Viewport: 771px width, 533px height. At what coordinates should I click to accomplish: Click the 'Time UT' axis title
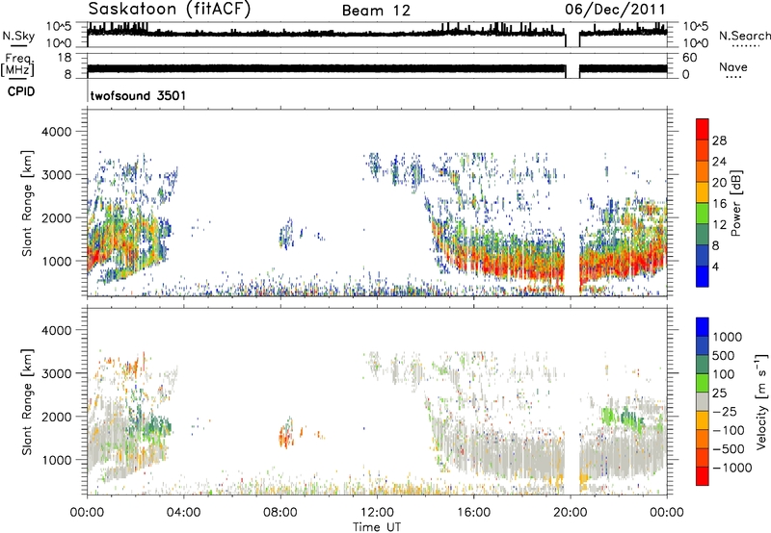[377, 526]
